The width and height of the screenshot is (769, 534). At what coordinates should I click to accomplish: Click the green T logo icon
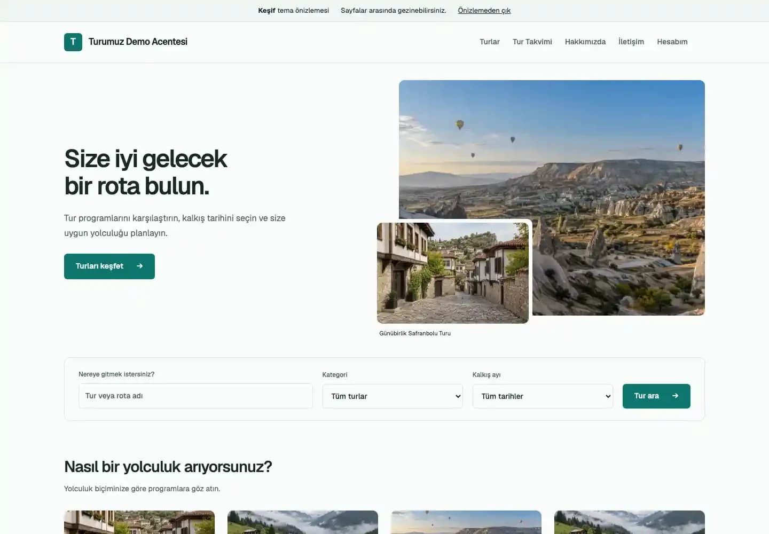pyautogui.click(x=73, y=42)
